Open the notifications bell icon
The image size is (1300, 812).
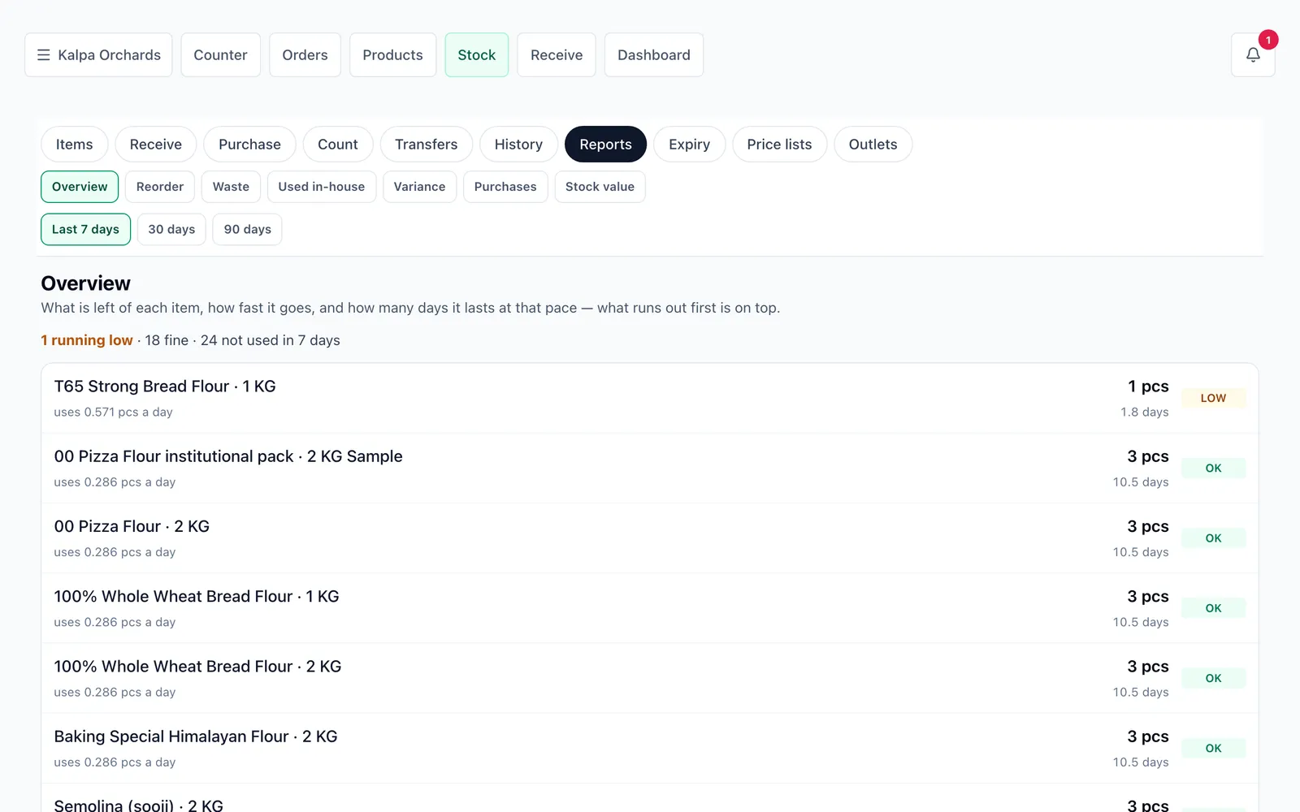[1253, 54]
